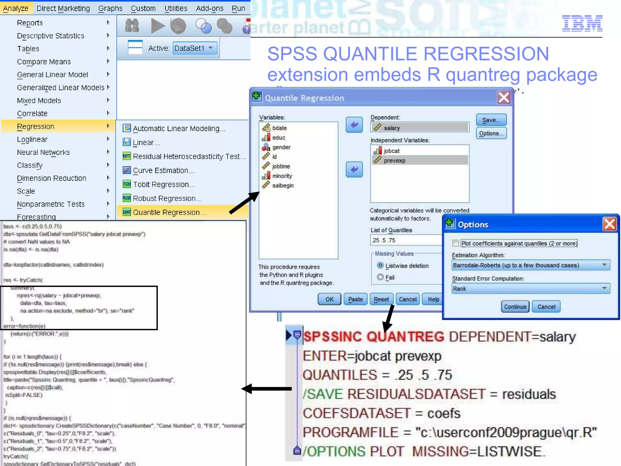
Task: Open the Custom menu
Action: click(x=143, y=8)
